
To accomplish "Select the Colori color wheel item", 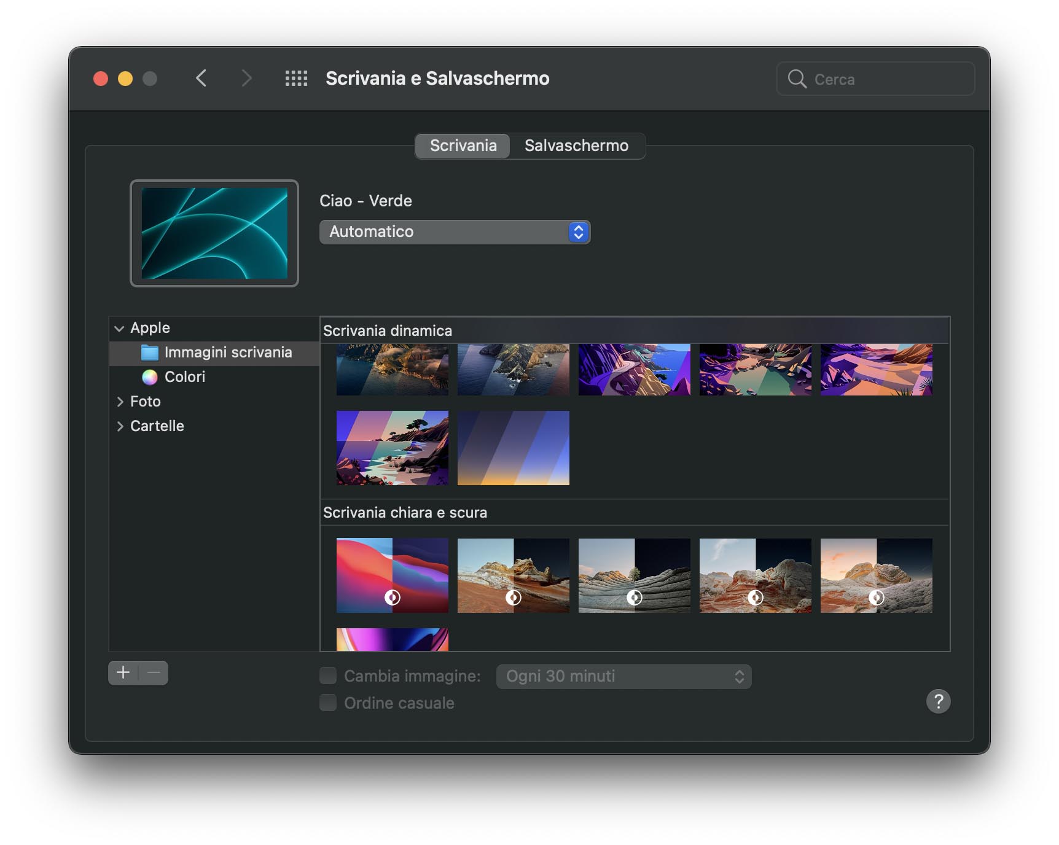I will [x=184, y=377].
